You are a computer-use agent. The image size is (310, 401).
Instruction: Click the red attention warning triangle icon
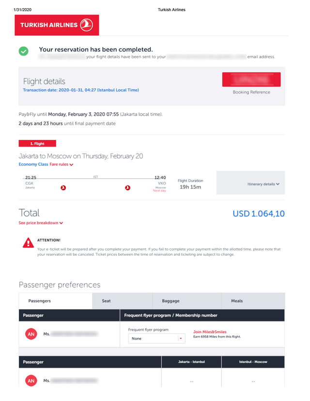coord(29,243)
